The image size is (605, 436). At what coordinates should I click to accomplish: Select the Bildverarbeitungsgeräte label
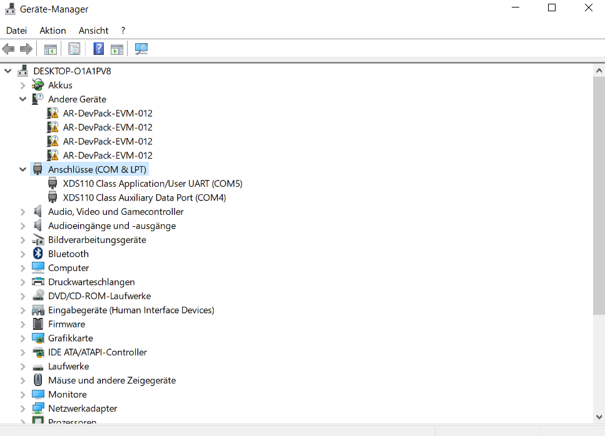tap(97, 240)
